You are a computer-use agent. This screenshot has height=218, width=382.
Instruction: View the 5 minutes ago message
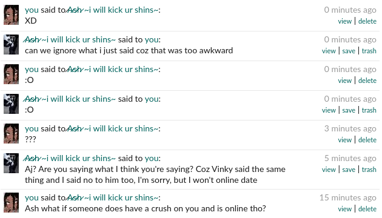329,170
